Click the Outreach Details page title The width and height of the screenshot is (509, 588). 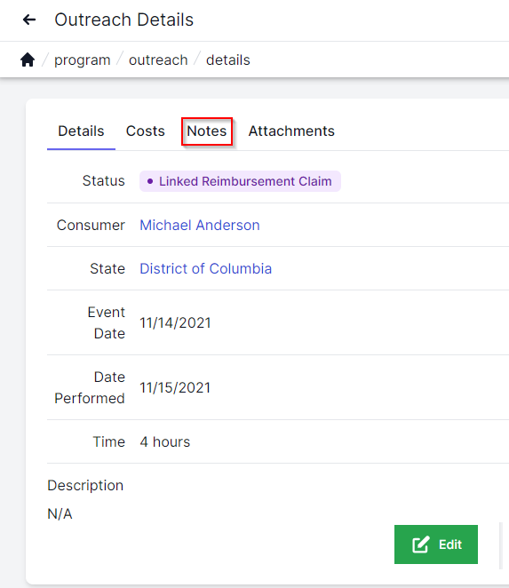[123, 20]
